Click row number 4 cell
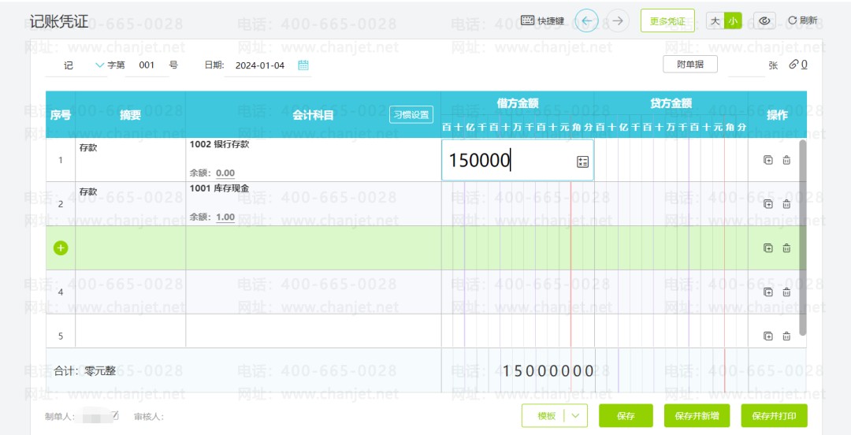 (60, 292)
